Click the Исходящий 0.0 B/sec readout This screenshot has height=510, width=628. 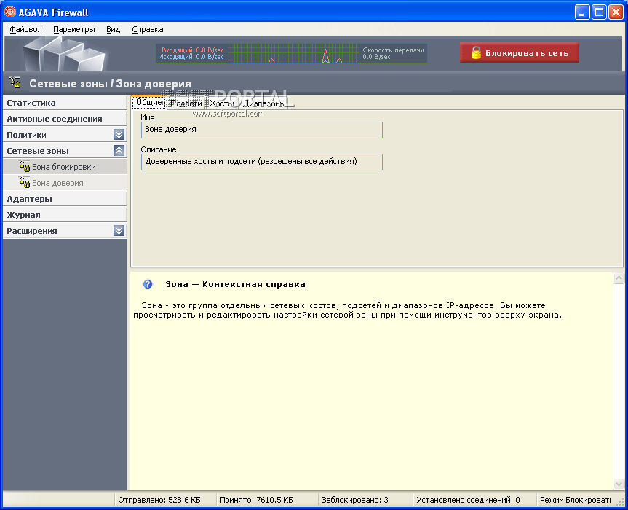point(191,57)
